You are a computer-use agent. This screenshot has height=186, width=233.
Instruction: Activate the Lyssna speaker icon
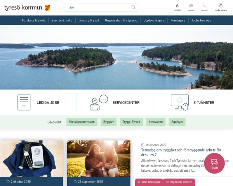(x=191, y=6)
